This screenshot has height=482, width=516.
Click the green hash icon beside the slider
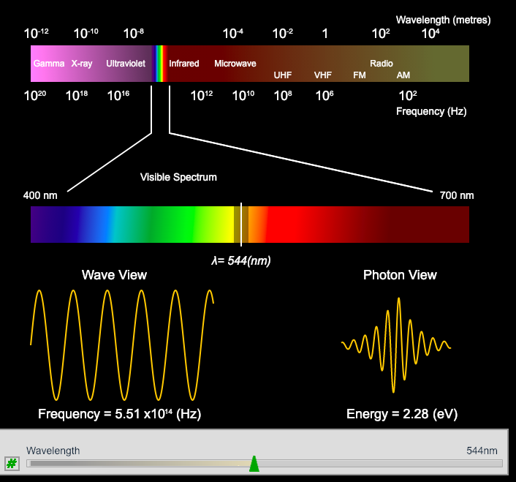pos(12,463)
